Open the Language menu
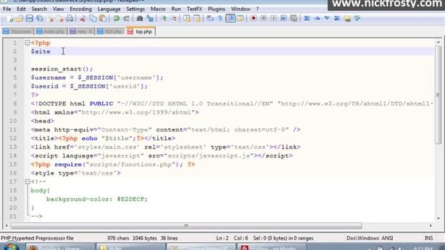The height and width of the screenshot is (250, 445). (109, 9)
